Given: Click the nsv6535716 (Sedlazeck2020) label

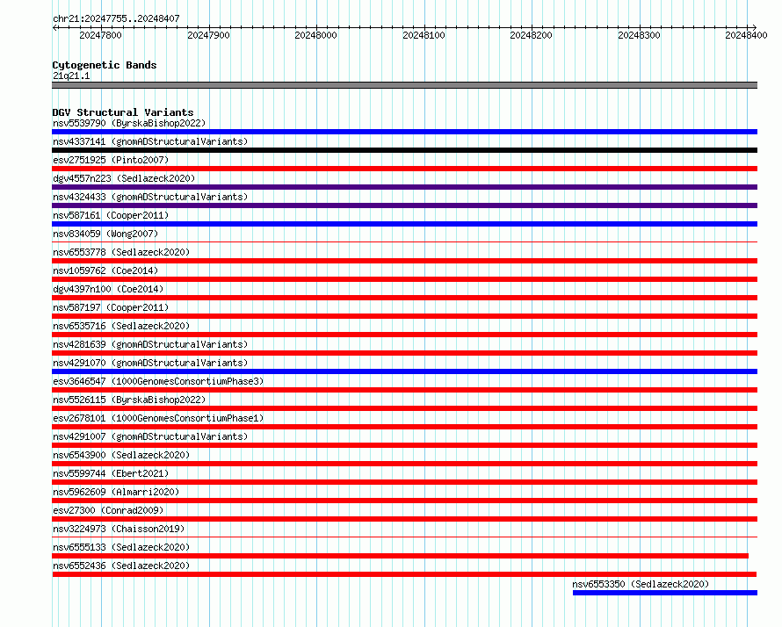Looking at the screenshot, I should point(121,326).
